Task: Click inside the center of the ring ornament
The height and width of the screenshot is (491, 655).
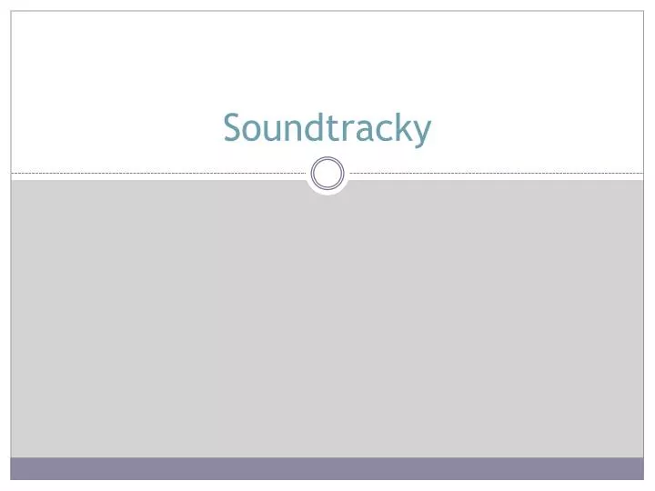Action: click(x=327, y=174)
